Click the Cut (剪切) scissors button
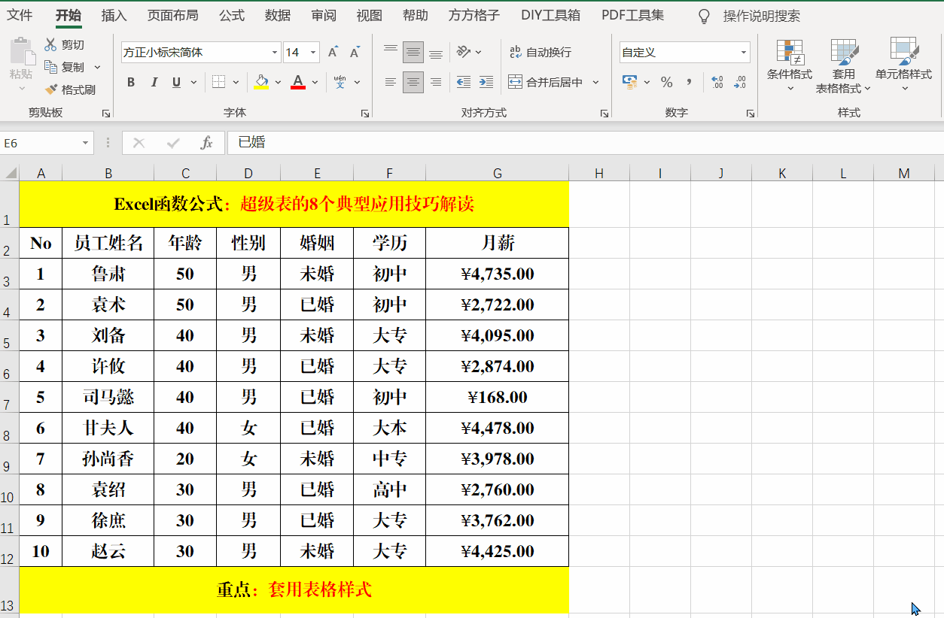The height and width of the screenshot is (618, 944). coord(64,45)
